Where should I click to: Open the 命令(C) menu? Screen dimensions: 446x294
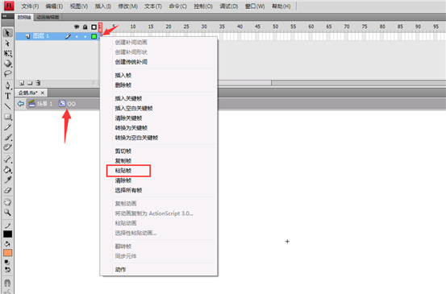click(177, 6)
